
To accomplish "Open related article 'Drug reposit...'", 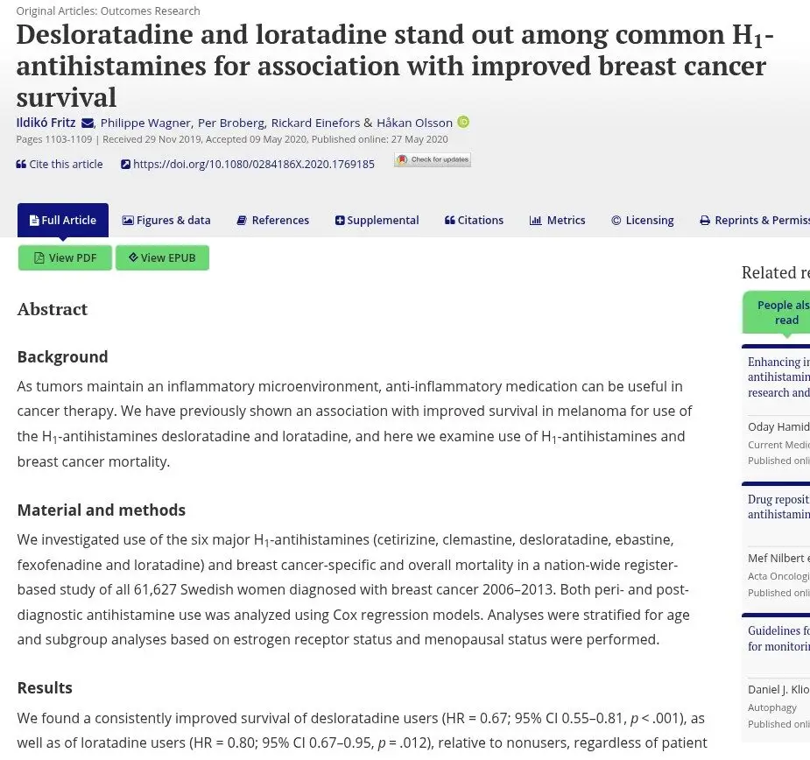I will (x=778, y=507).
